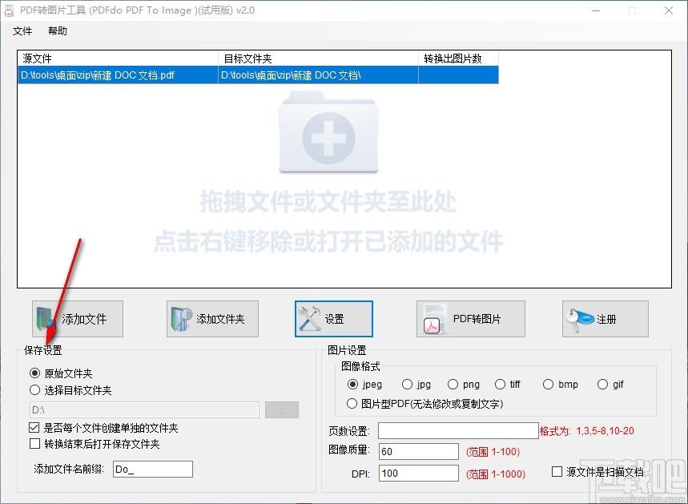
Task: Click the 转换出图片数 column header
Action: coord(458,58)
